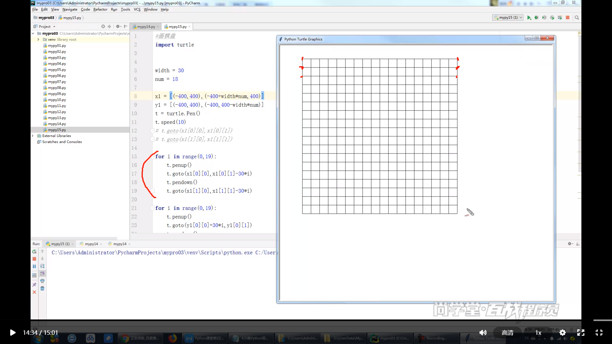Stop the running program from top toolbar
The height and width of the screenshot is (344, 612).
coord(568,18)
